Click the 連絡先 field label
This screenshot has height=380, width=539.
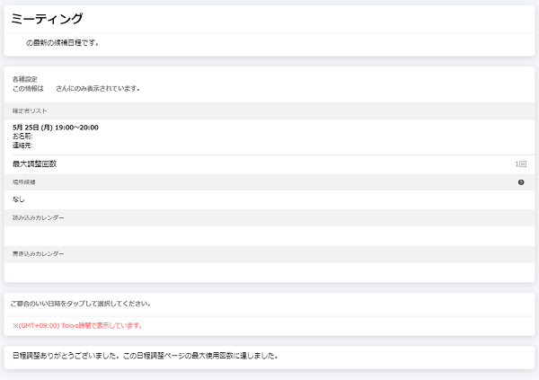[22, 145]
